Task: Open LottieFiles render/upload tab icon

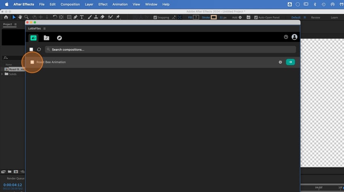Action: 34,38
